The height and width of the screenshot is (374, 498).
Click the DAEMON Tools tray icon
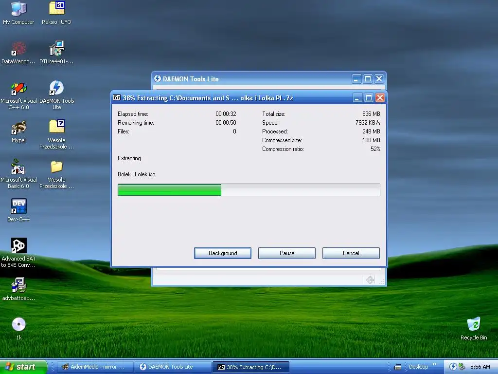pyautogui.click(x=453, y=367)
